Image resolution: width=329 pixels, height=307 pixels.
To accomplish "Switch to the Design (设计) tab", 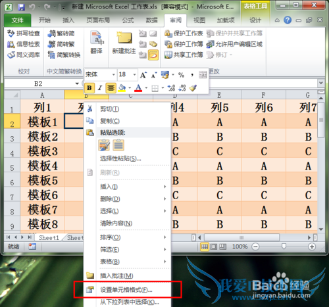I will 255,20.
